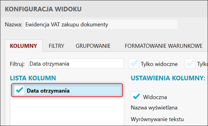Enable the Tylko widoczne checkbox
The image size is (208, 126).
(133, 64)
